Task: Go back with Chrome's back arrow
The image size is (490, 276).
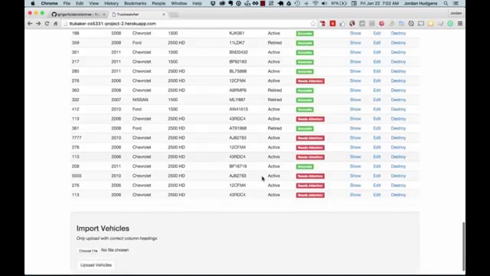Action: (30, 23)
